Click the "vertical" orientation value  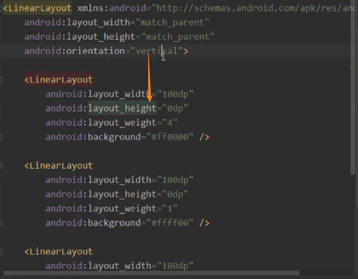(x=157, y=51)
